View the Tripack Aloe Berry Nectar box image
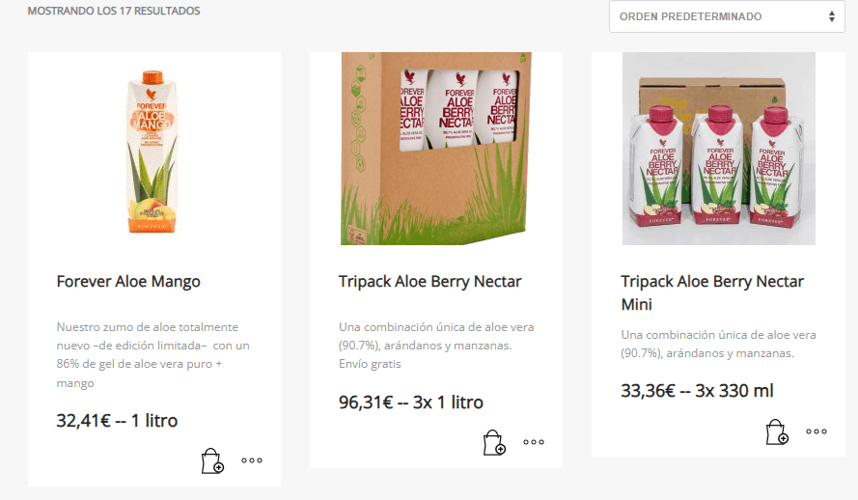Screen dimensions: 858x500 tap(436, 149)
